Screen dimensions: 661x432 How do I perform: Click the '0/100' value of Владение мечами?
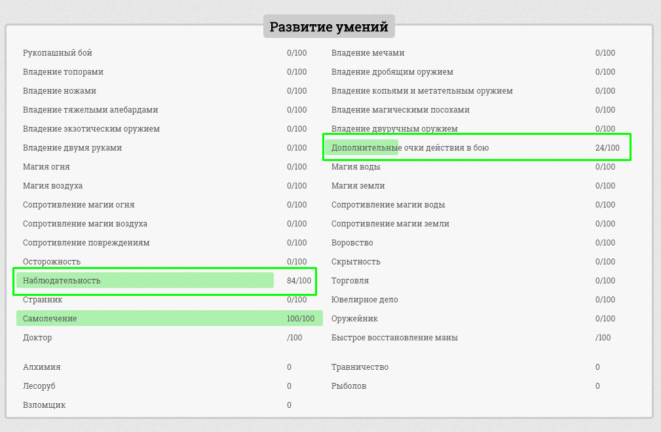coord(605,52)
